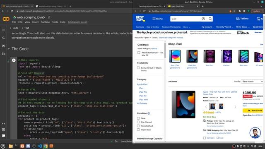Switch to Trending repositories browser tab

[x=150, y=6]
